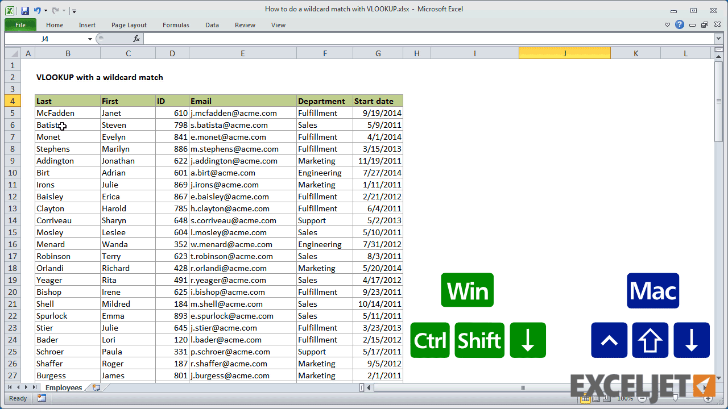Click the Insert Worksheet icon beside Employees tab
The image size is (728, 409).
96,387
